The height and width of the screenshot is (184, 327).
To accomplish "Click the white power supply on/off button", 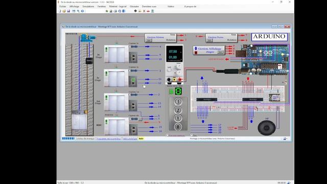I will click(169, 71).
